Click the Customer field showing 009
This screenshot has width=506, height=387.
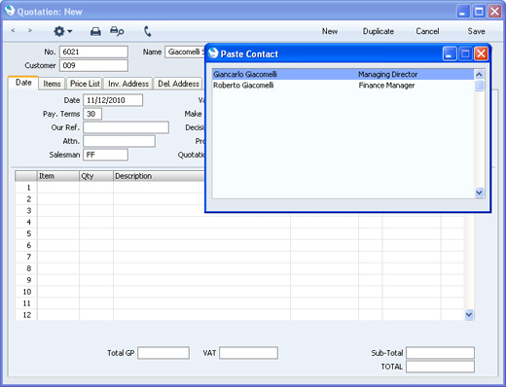tap(93, 65)
